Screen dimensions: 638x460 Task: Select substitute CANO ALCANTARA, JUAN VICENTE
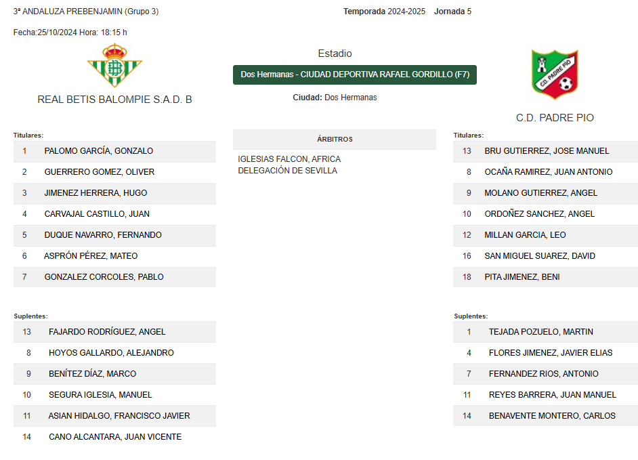114,437
